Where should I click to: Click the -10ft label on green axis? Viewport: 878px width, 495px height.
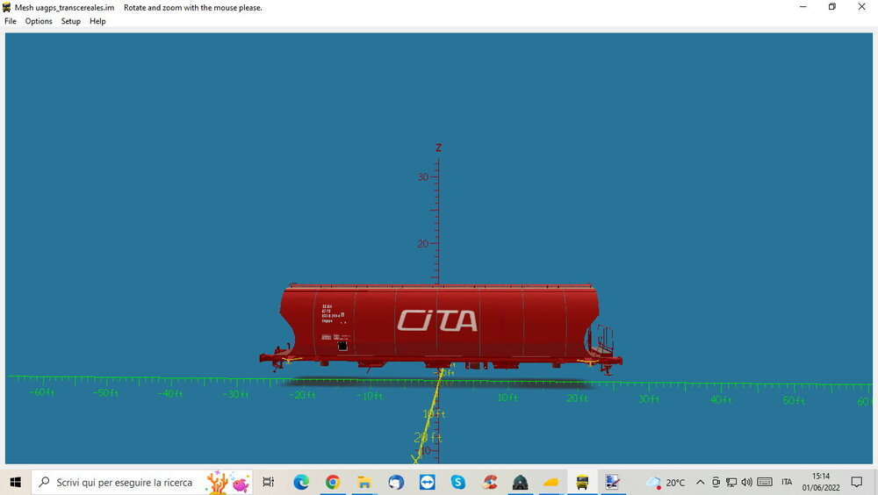coord(371,396)
